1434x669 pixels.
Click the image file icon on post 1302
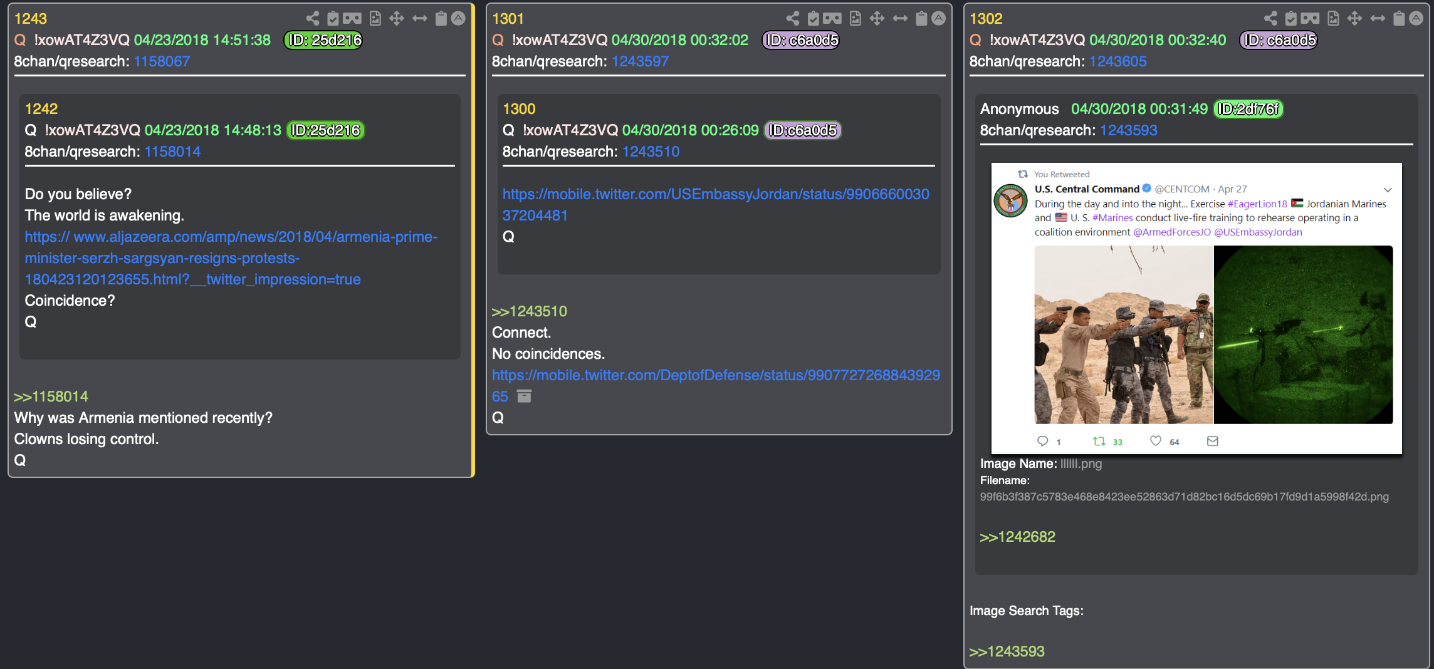pos(1333,19)
